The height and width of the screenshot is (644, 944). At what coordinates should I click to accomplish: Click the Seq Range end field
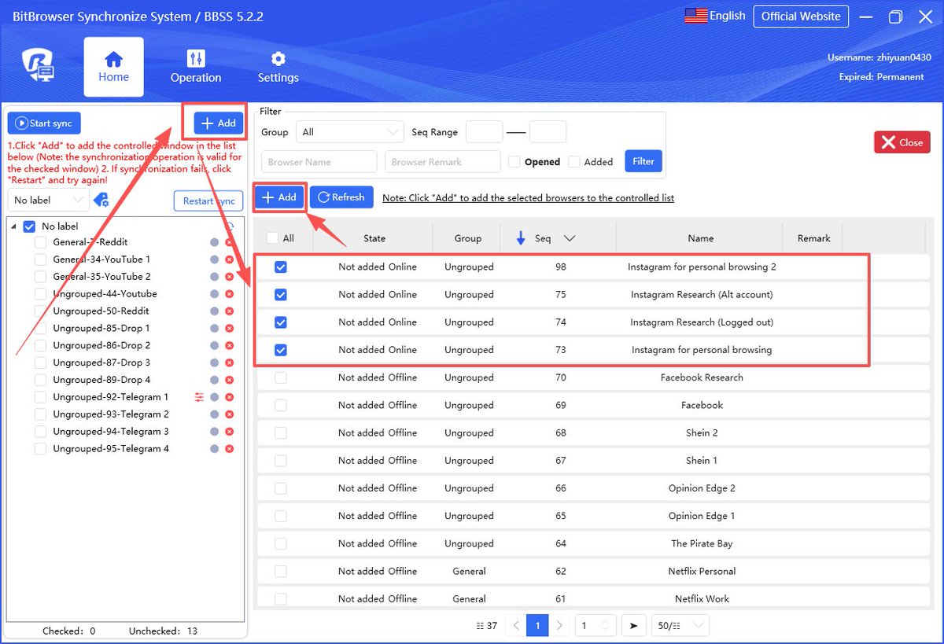(x=548, y=132)
